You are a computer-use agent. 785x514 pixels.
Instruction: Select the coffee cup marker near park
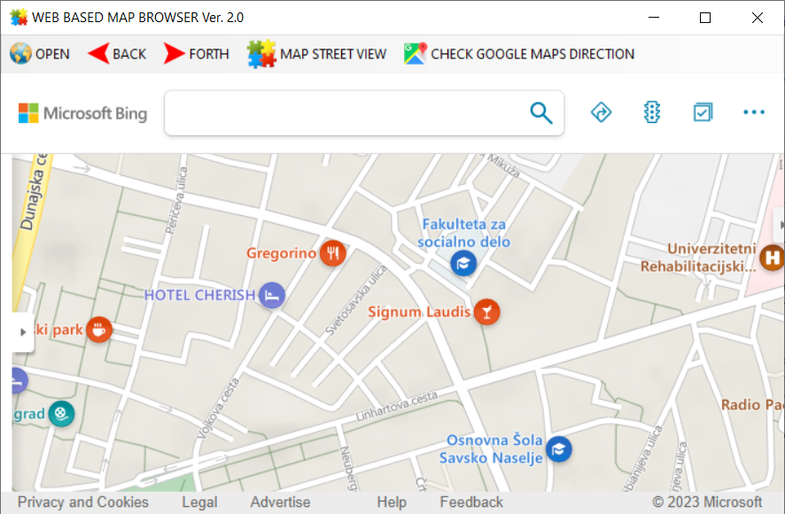click(99, 330)
